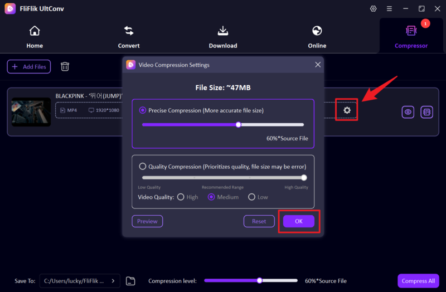Open compression settings gear for the video

[347, 110]
